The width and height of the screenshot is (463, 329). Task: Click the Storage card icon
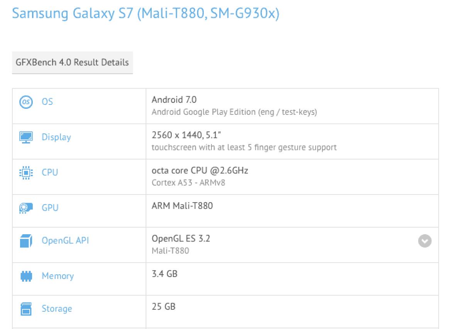click(x=26, y=309)
